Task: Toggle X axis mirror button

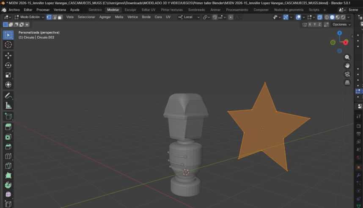Action: pos(310,25)
